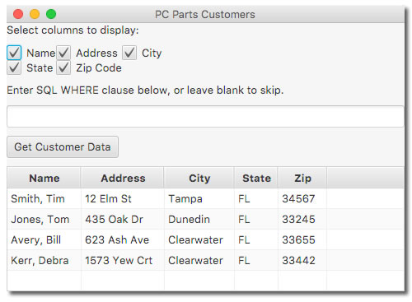Select the Jones, Tom row
The height and width of the screenshot is (302, 412).
205,219
